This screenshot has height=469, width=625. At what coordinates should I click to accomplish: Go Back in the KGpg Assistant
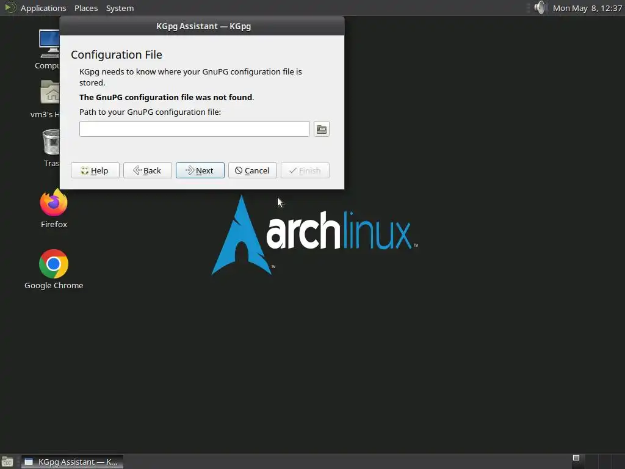148,170
